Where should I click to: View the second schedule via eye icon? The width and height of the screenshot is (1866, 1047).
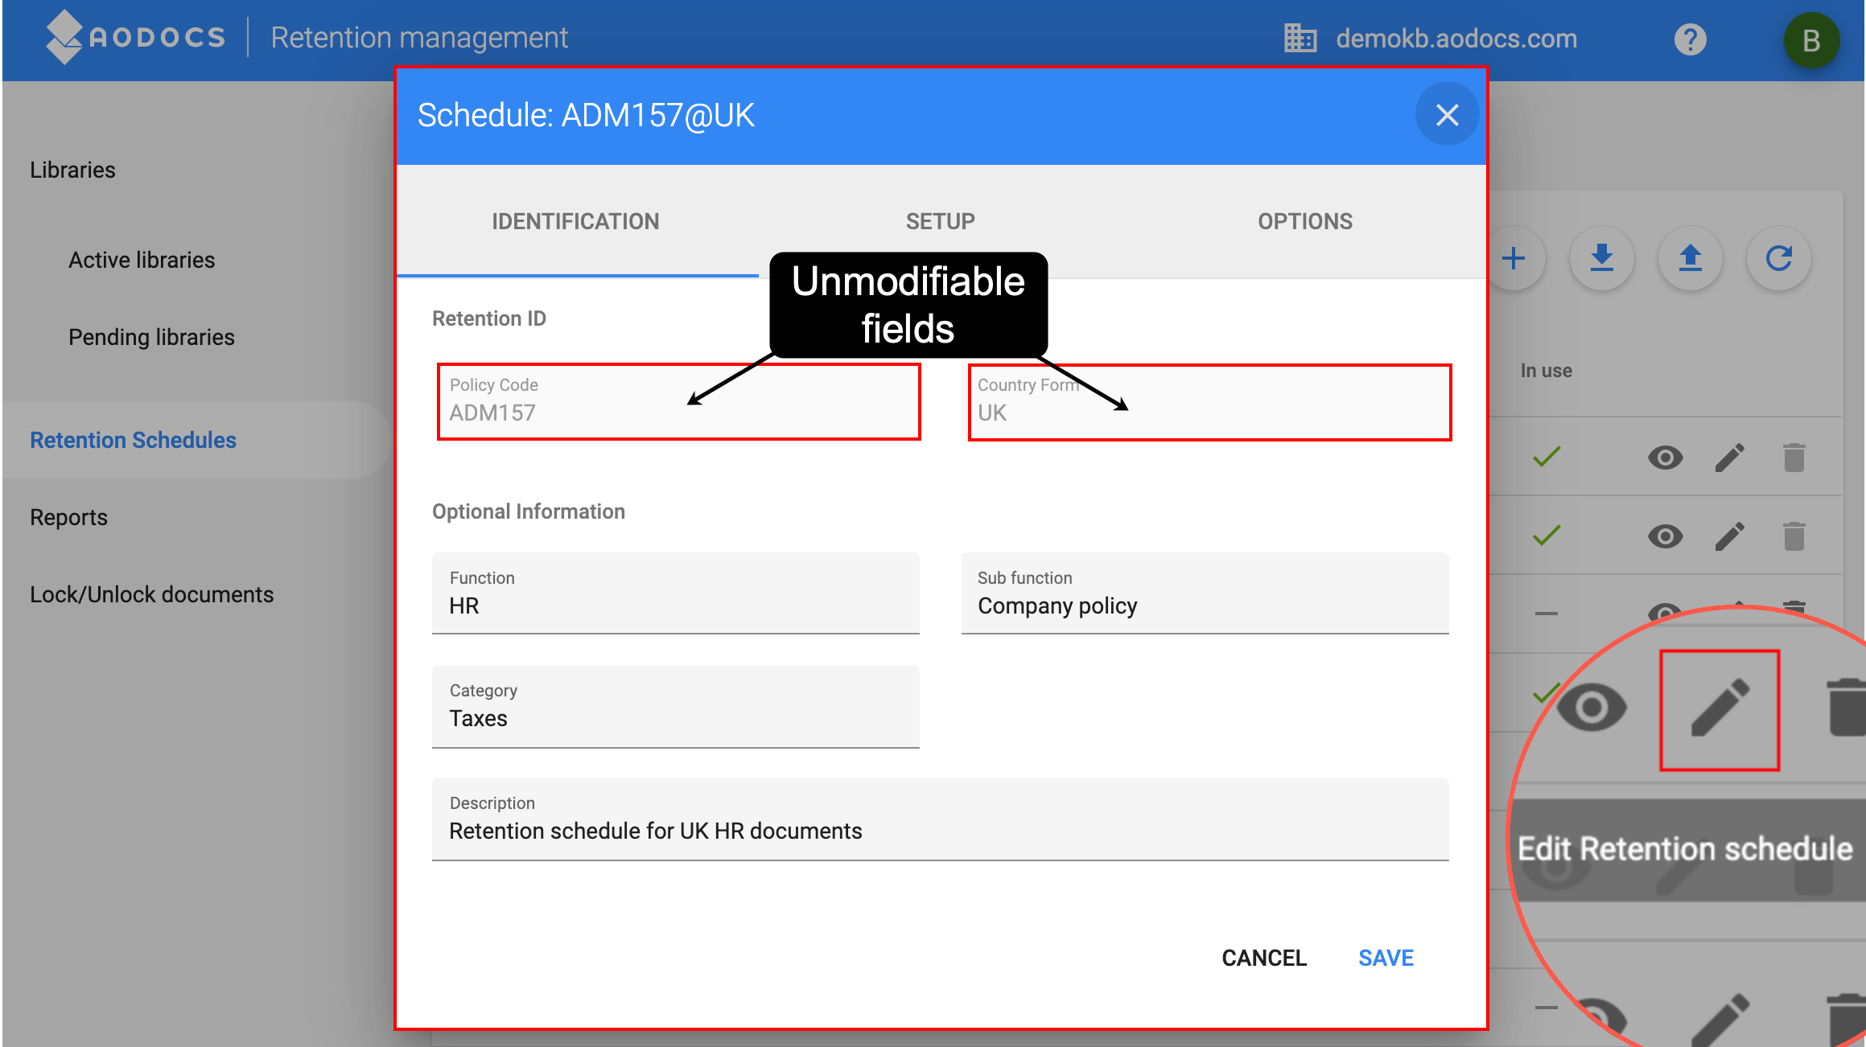point(1665,536)
